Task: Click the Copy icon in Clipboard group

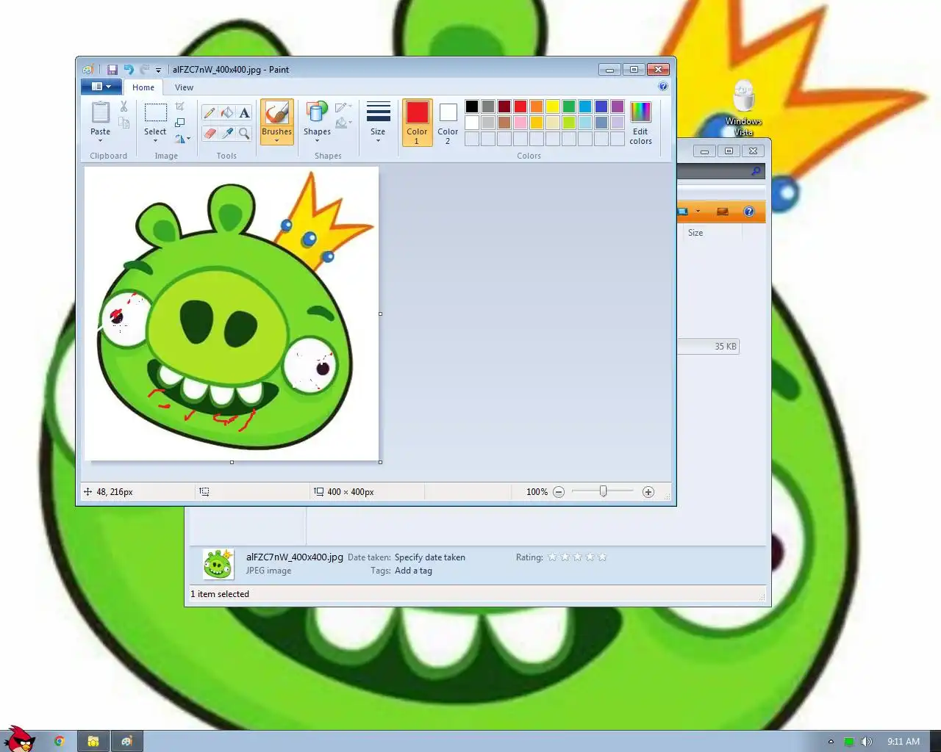Action: coord(124,123)
